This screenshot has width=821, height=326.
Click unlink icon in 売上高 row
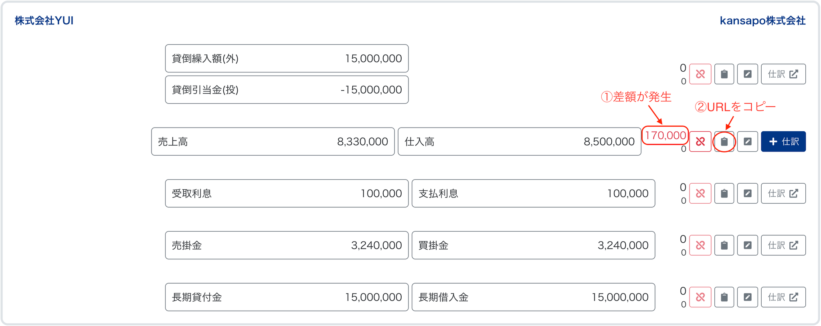(700, 142)
